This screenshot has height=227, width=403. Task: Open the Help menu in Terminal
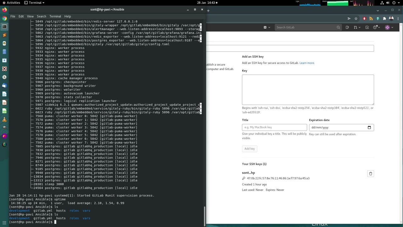[x=68, y=16]
